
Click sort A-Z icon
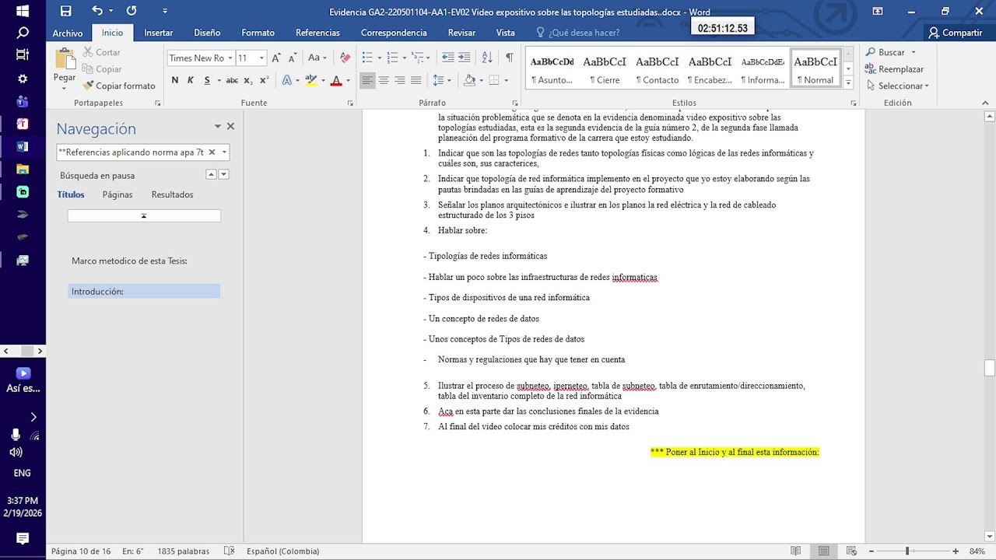pyautogui.click(x=487, y=58)
